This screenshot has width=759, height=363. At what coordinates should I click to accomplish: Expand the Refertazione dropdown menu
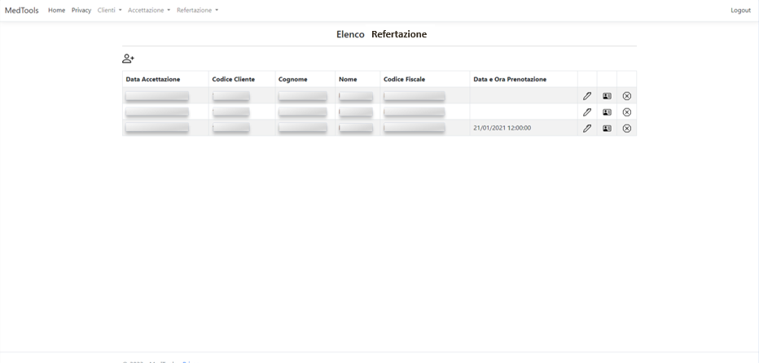pos(198,10)
